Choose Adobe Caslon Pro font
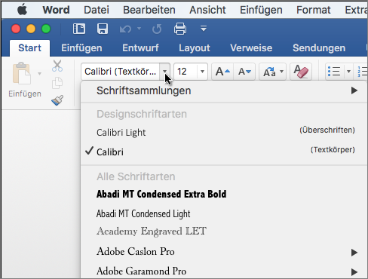The image size is (368, 279). click(x=224, y=252)
